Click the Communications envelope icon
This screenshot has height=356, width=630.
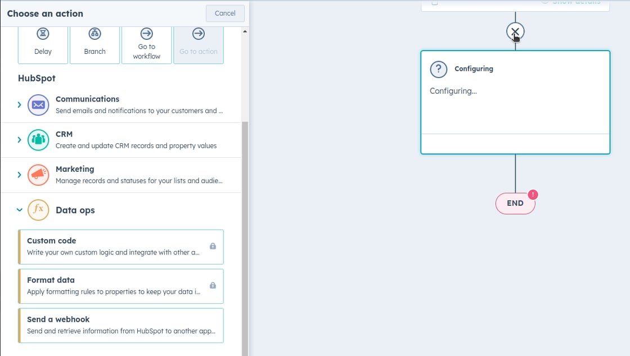(x=38, y=105)
